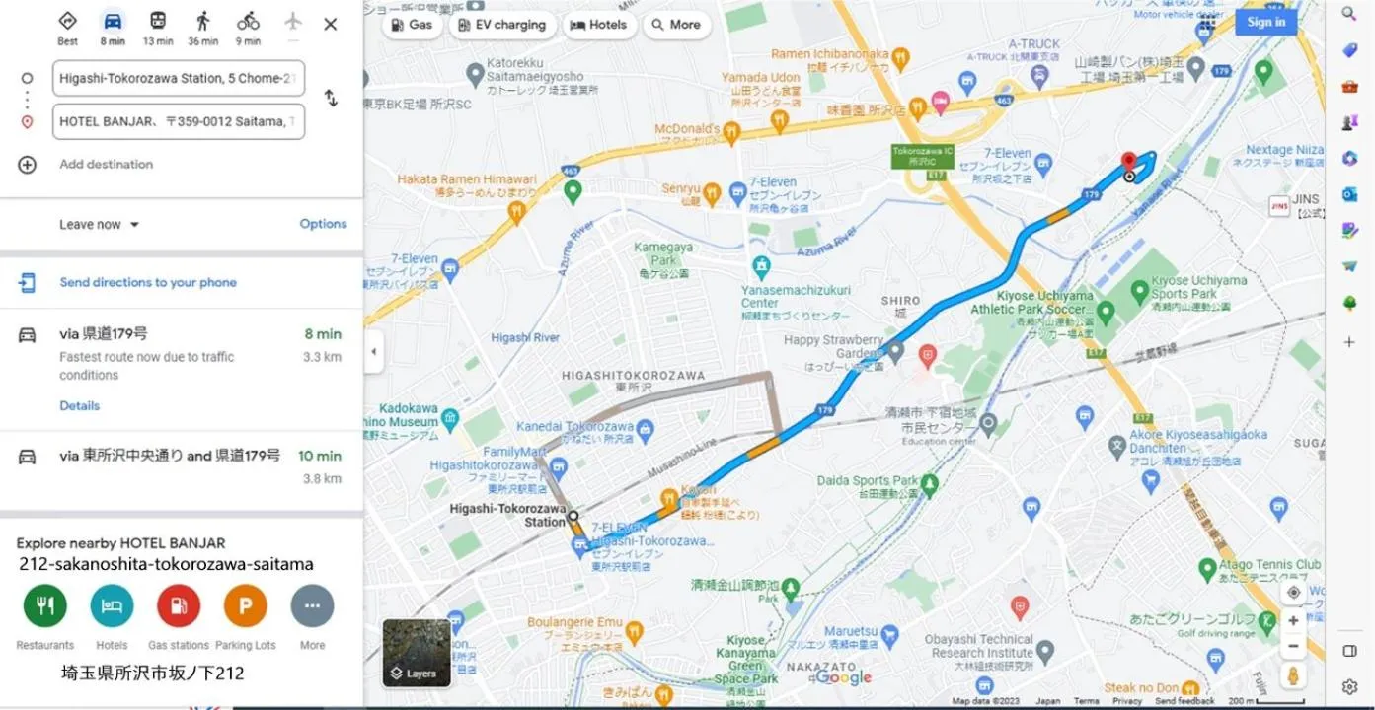
Task: Select the Walking travel mode icon
Action: (x=202, y=21)
